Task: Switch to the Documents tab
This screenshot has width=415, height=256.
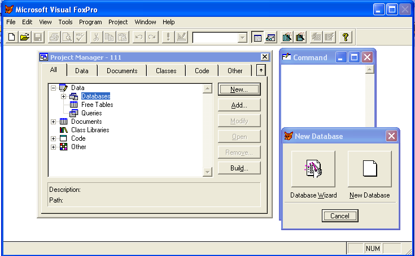Action: [x=122, y=71]
